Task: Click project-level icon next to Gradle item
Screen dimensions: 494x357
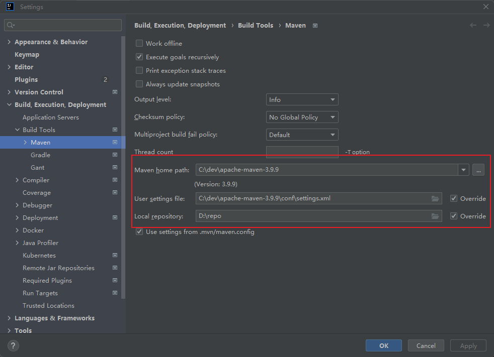Action: tap(115, 155)
